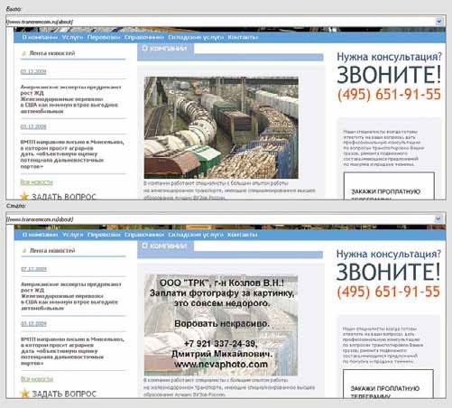Open 03.12.2009 news date link in 'Было' screenshot
This screenshot has height=408, width=452.
[33, 126]
